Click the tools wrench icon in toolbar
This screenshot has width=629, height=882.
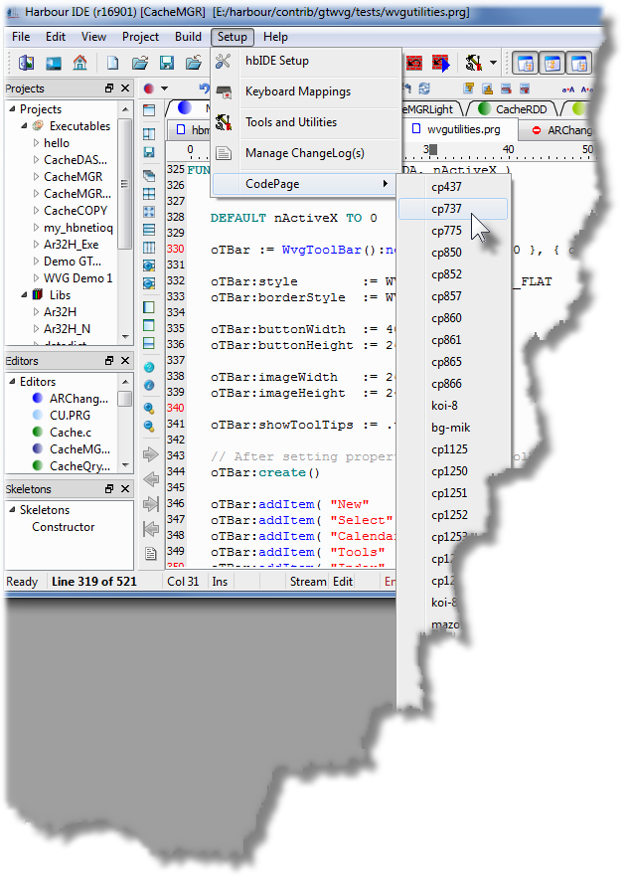(473, 63)
